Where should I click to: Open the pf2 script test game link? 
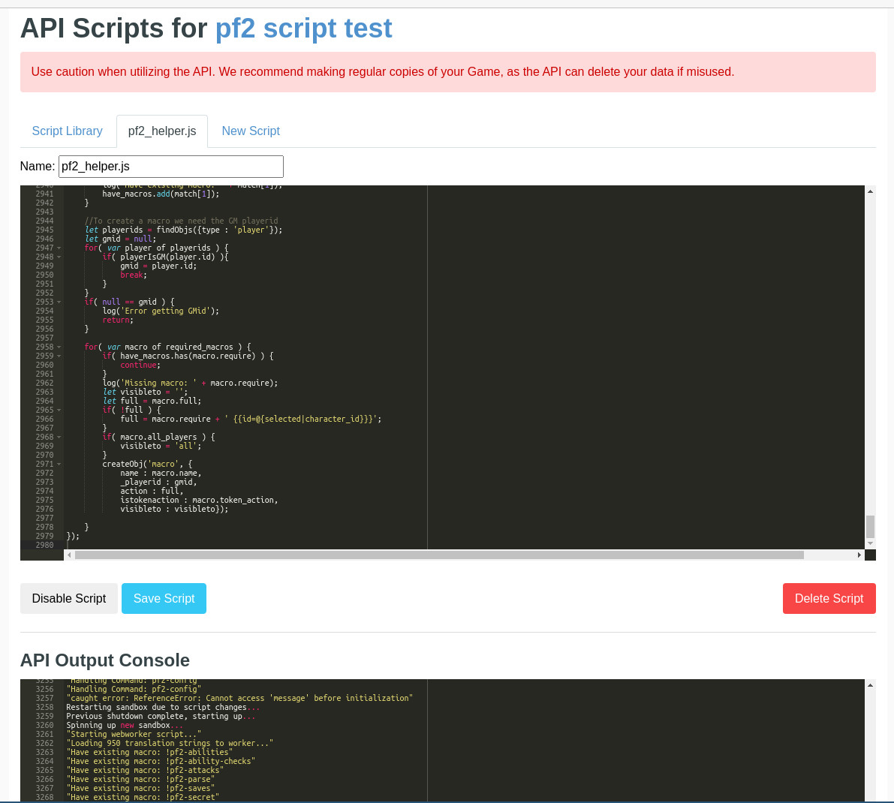[304, 29]
